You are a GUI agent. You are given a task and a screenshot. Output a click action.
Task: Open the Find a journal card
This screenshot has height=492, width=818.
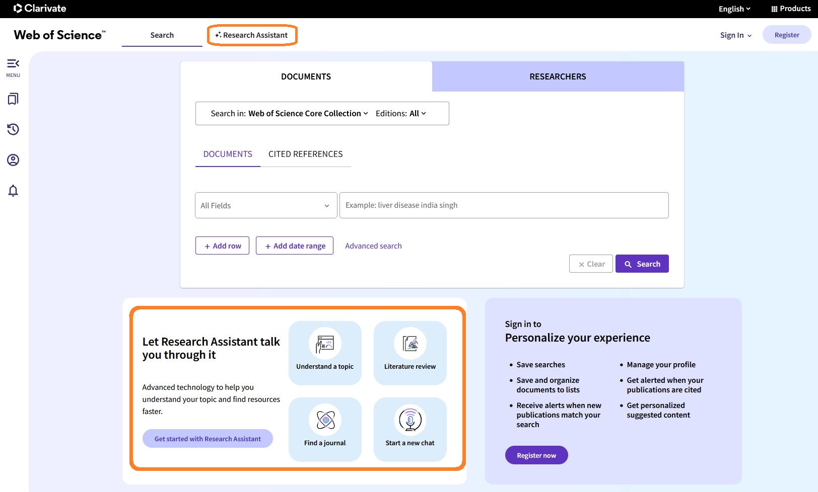click(325, 429)
